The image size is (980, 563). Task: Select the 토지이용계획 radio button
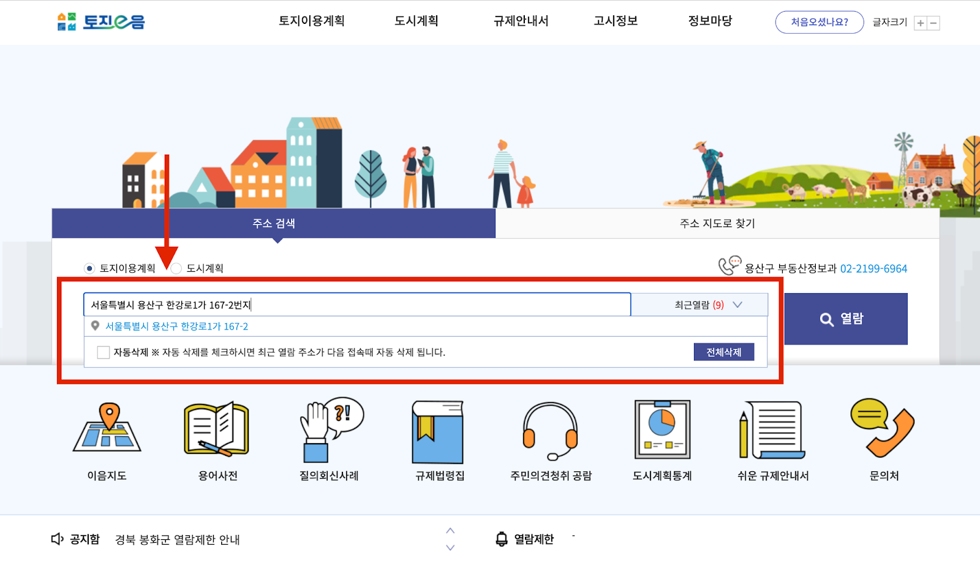89,268
